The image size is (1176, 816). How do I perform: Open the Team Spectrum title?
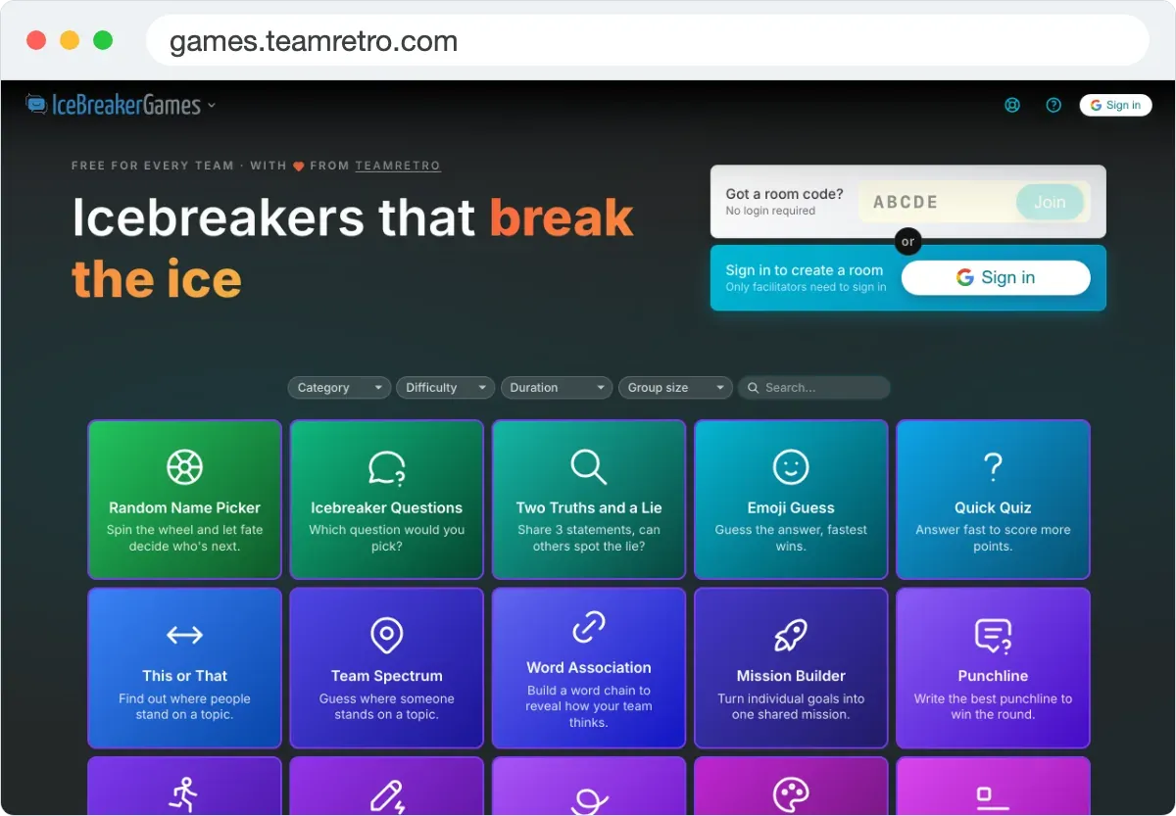[x=387, y=676]
